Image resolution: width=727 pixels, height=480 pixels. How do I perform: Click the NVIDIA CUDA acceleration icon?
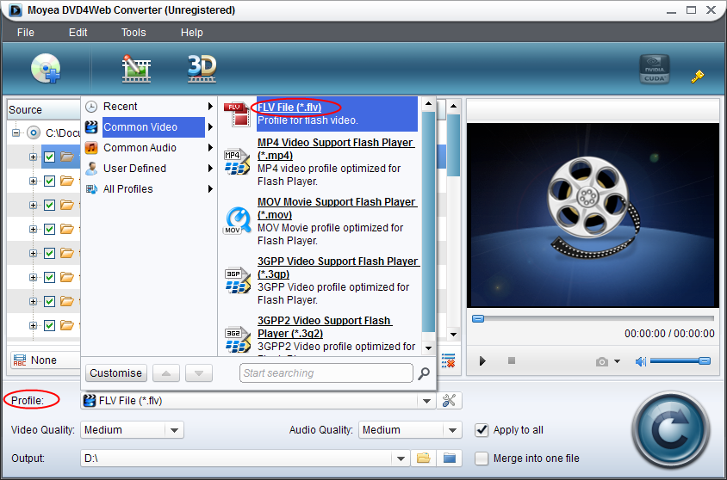click(654, 69)
